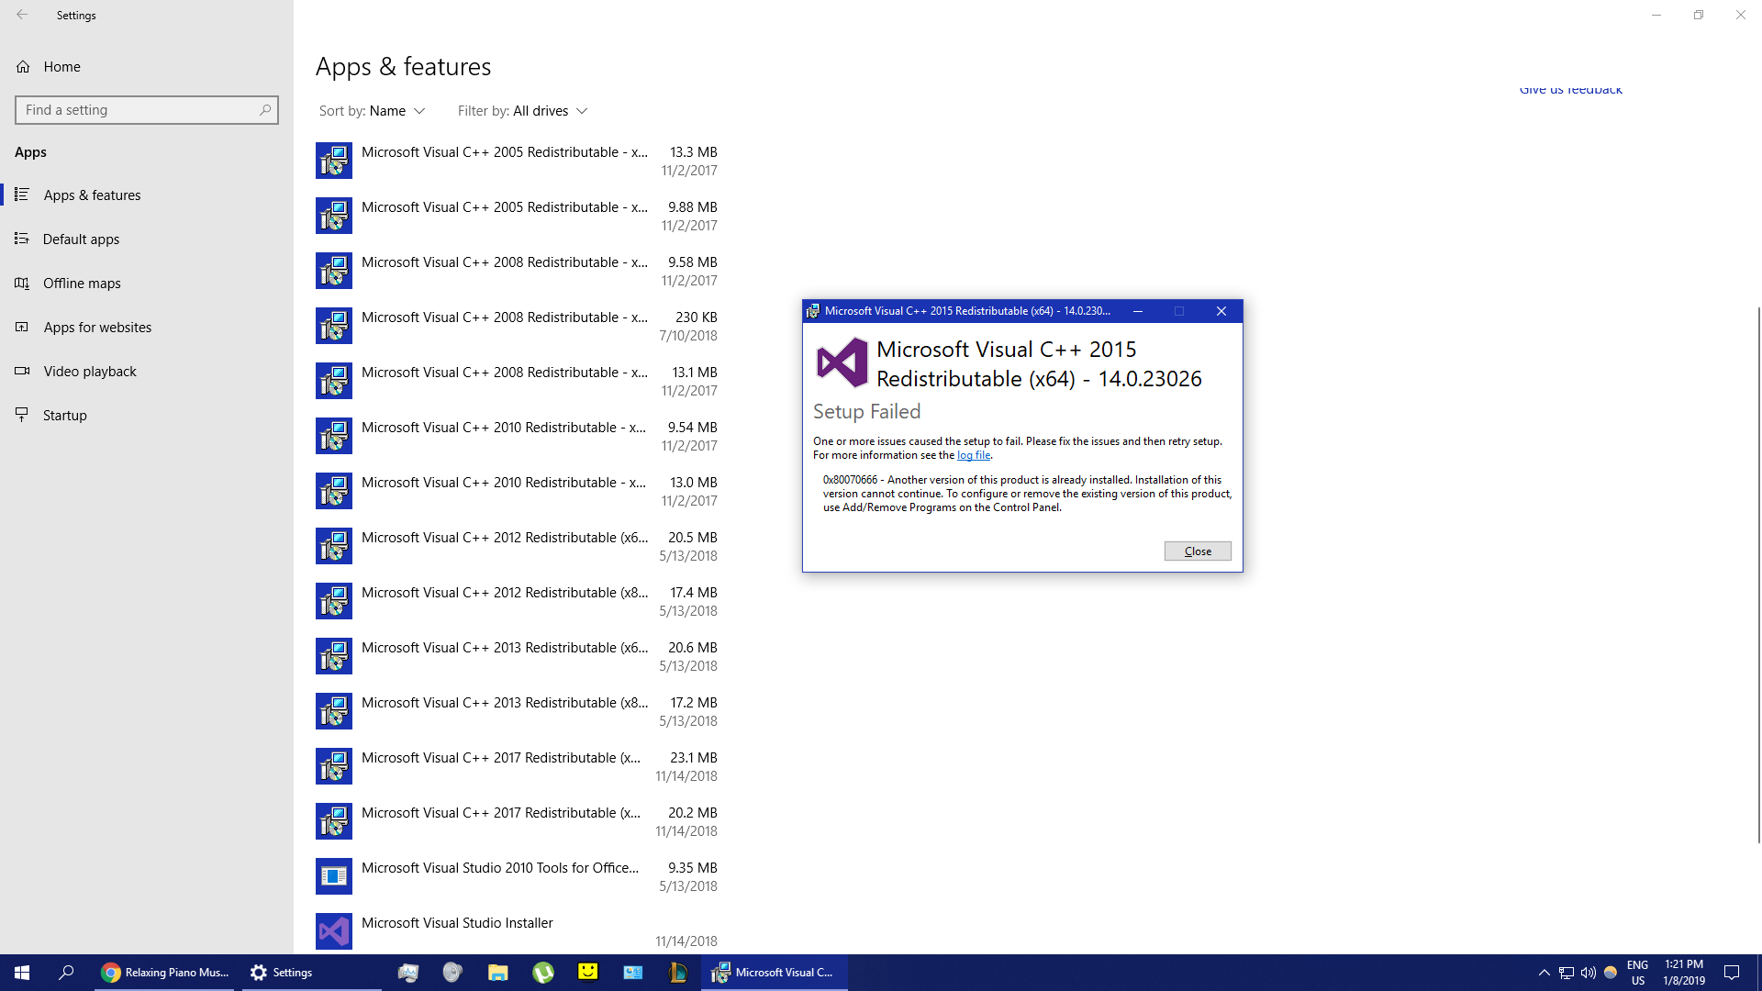Click the Settings window vertical scrollbar
This screenshot has width=1762, height=991.
1758,573
